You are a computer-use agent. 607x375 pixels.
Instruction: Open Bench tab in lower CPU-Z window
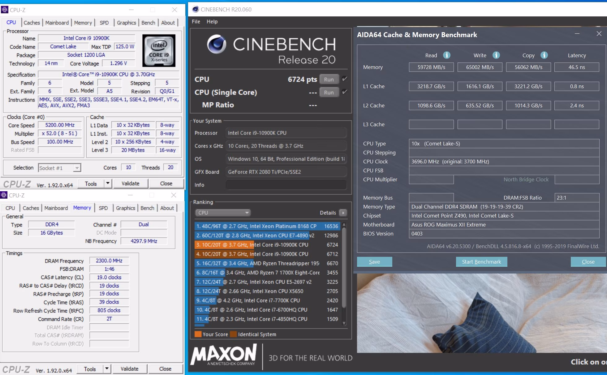[x=147, y=208]
